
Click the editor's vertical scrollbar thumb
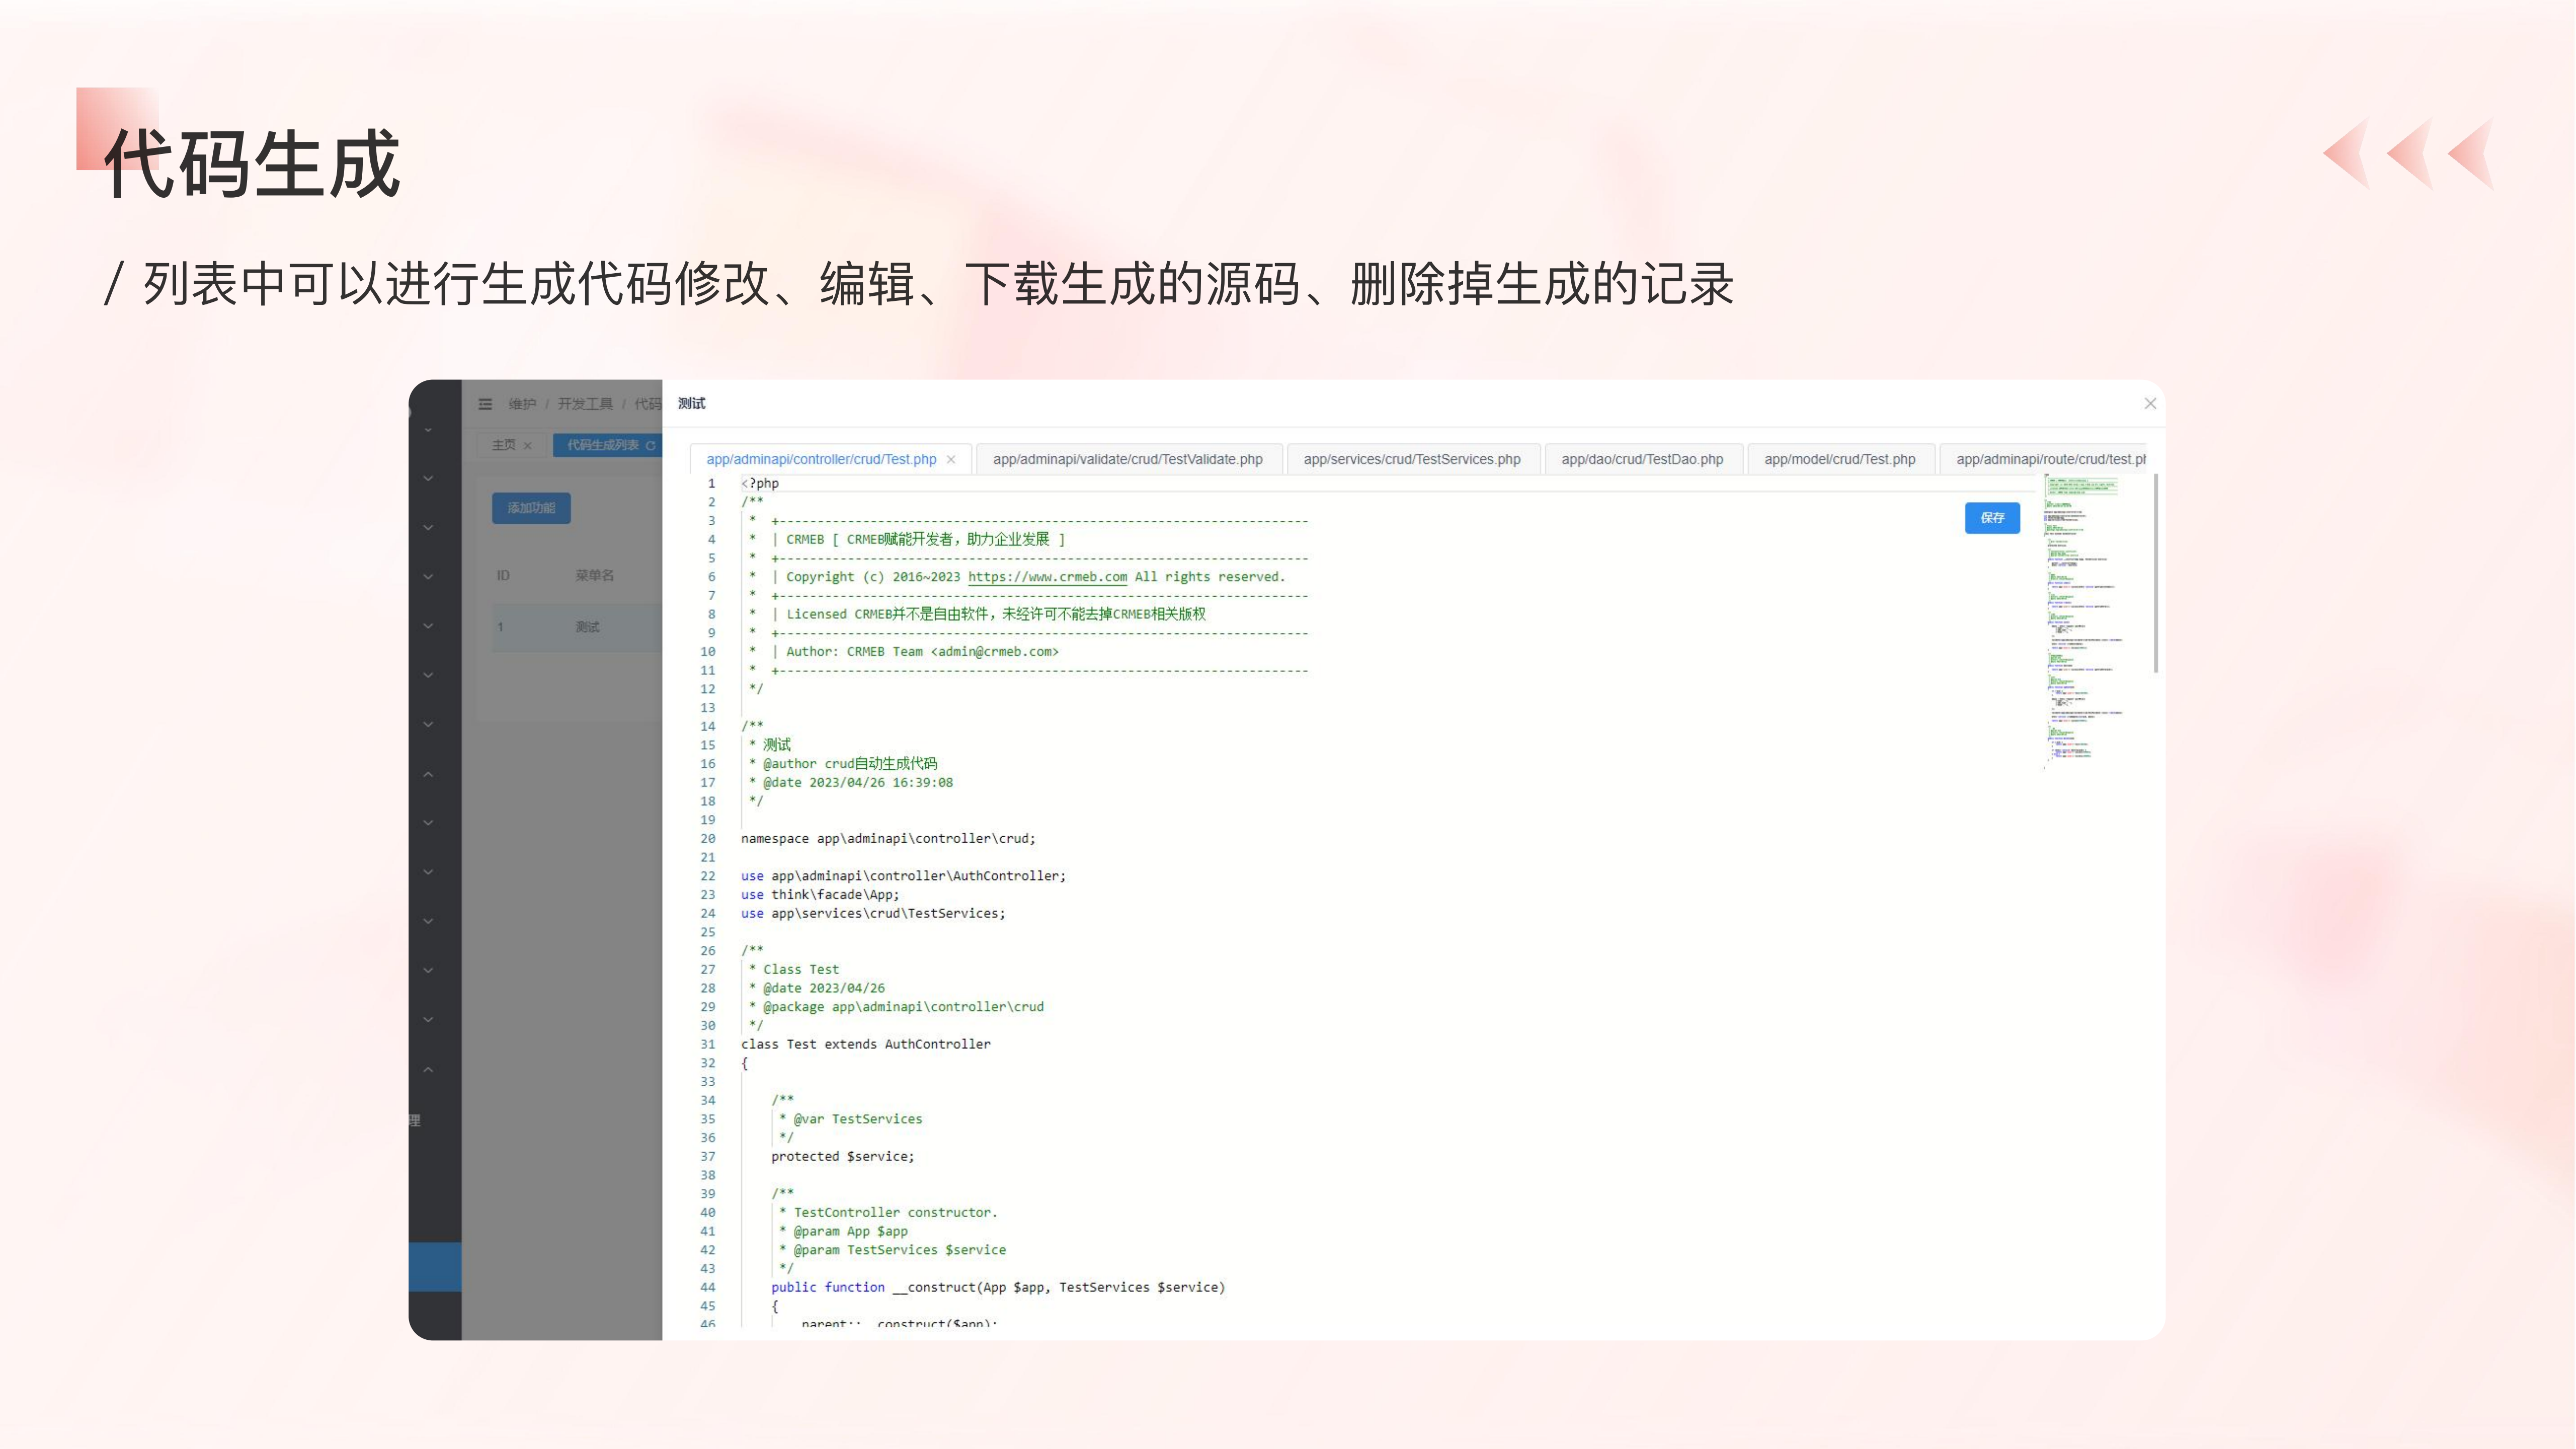[2155, 574]
